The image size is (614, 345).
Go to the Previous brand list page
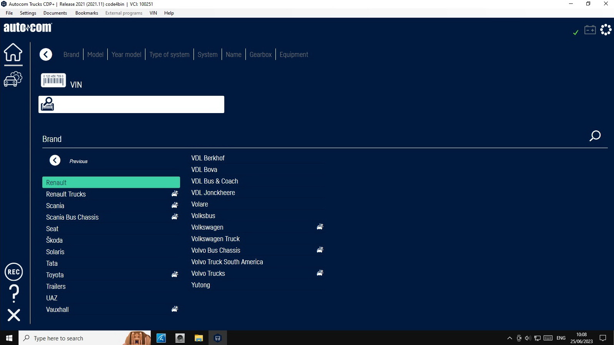55,160
